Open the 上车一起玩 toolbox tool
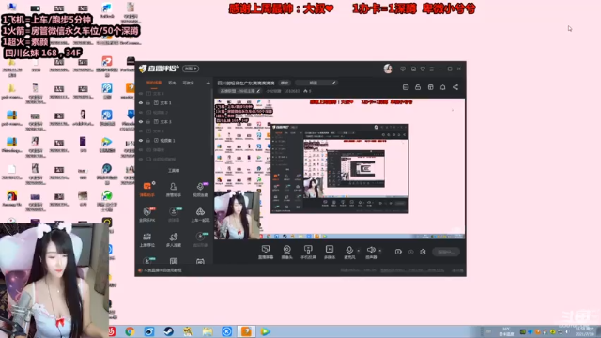Image resolution: width=601 pixels, height=338 pixels. click(x=200, y=214)
